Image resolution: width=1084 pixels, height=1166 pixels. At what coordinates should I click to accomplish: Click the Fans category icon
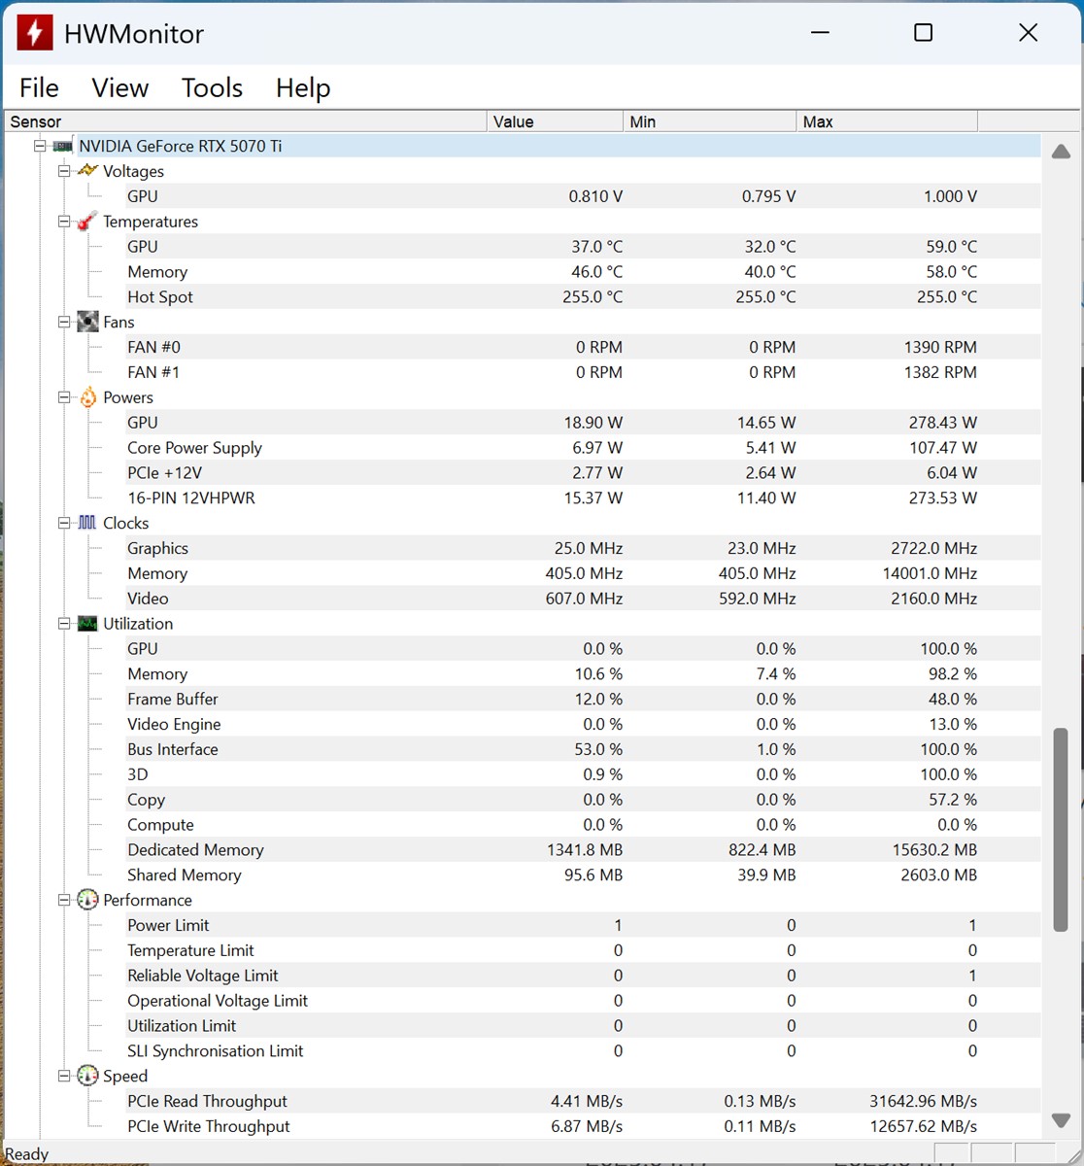click(x=87, y=322)
